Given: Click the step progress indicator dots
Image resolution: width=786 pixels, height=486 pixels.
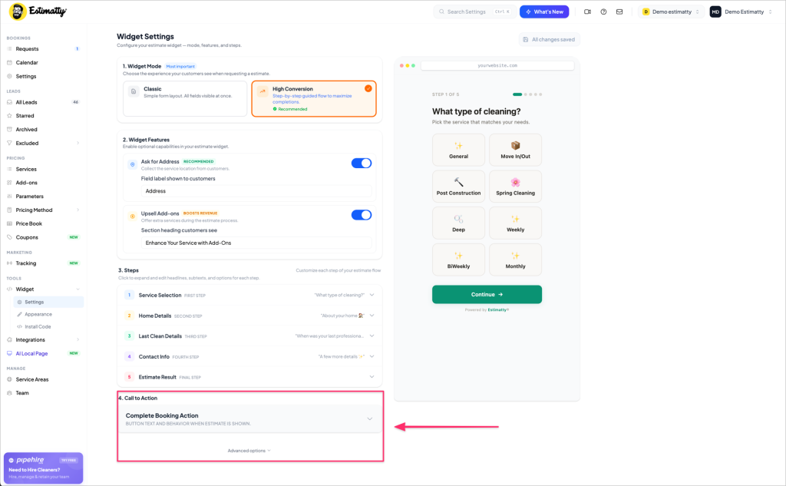Looking at the screenshot, I should point(527,94).
